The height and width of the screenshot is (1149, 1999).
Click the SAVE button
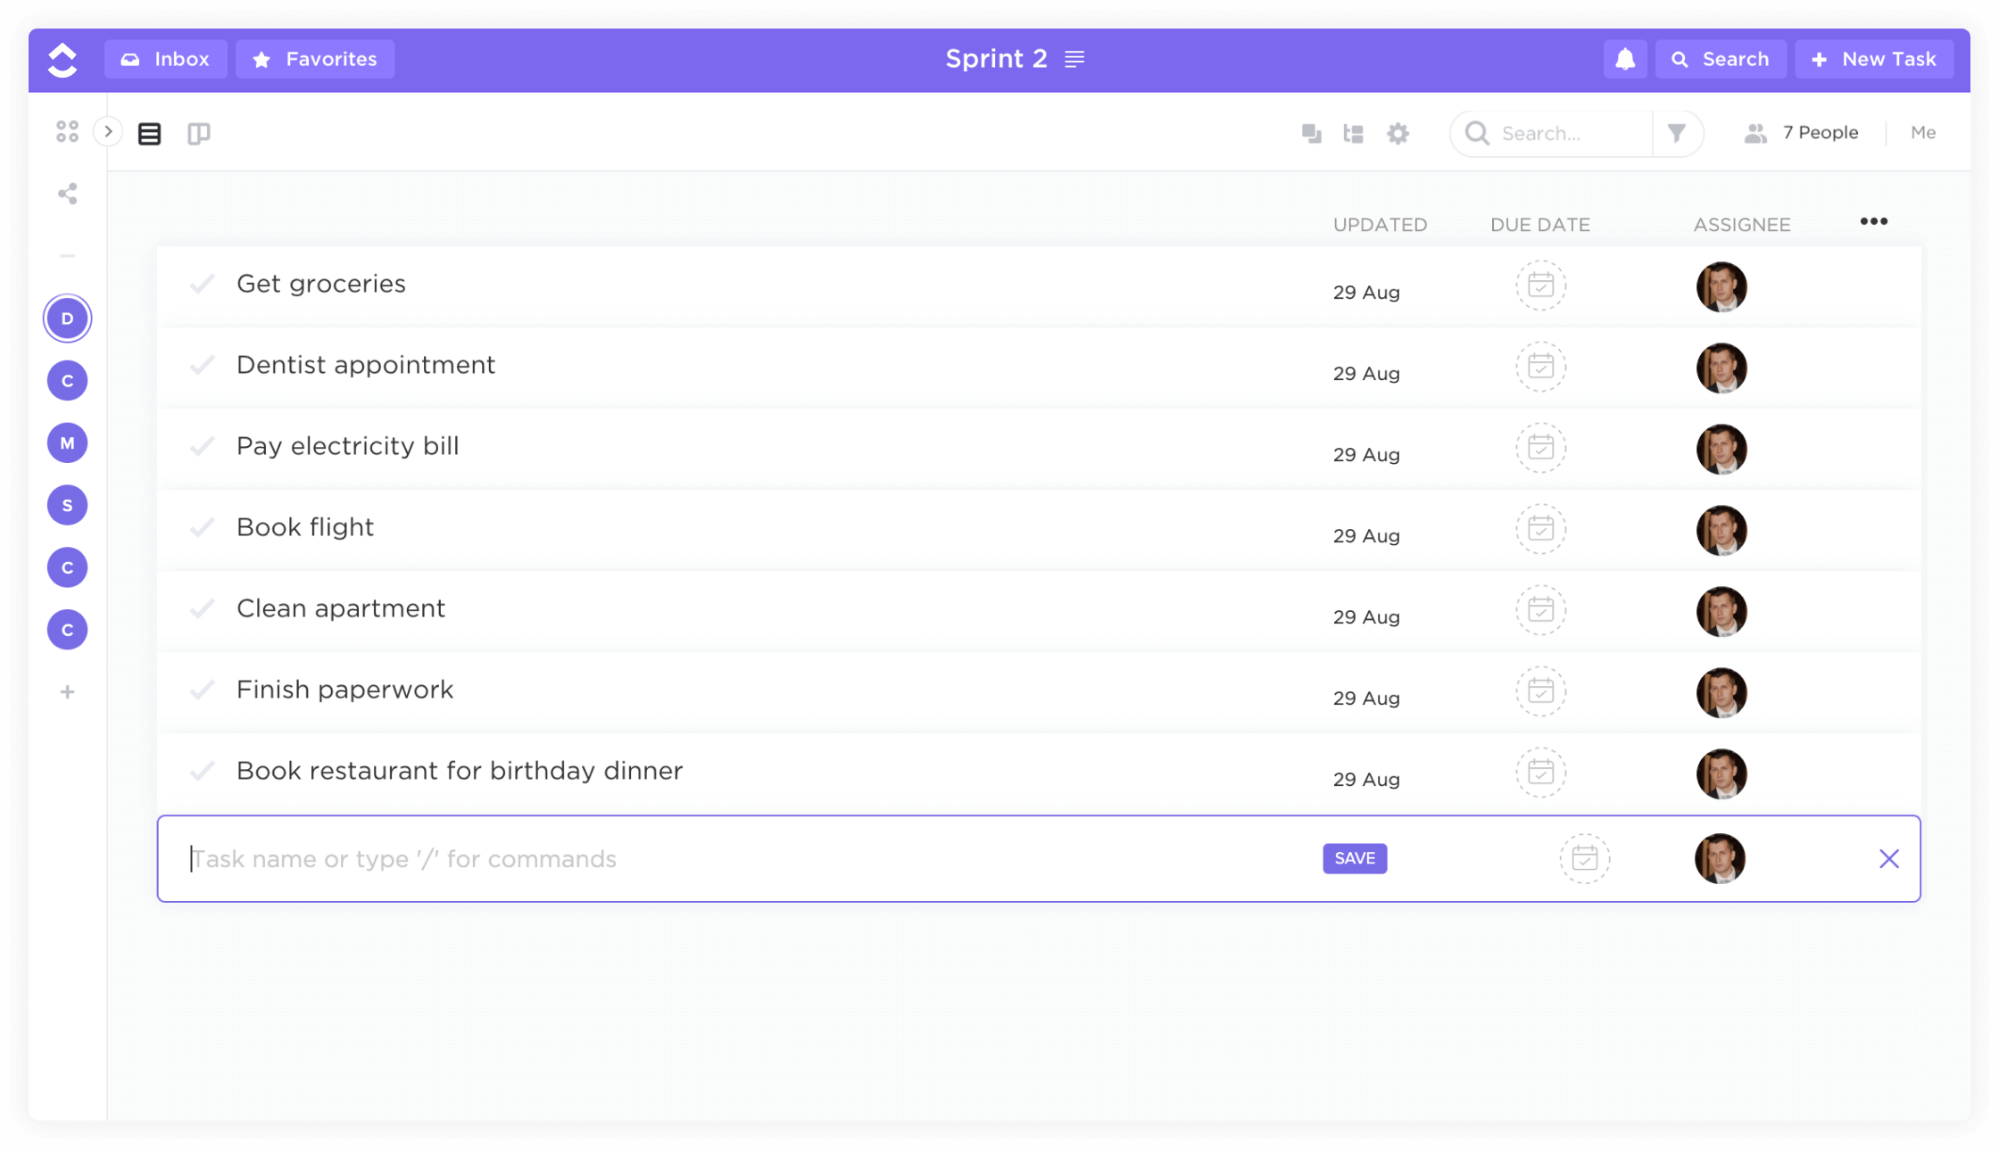pyautogui.click(x=1355, y=858)
